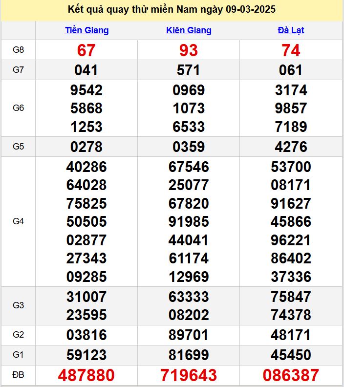This screenshot has height=387, width=344.
Task: Select the G4 row label
Action: coord(18,221)
